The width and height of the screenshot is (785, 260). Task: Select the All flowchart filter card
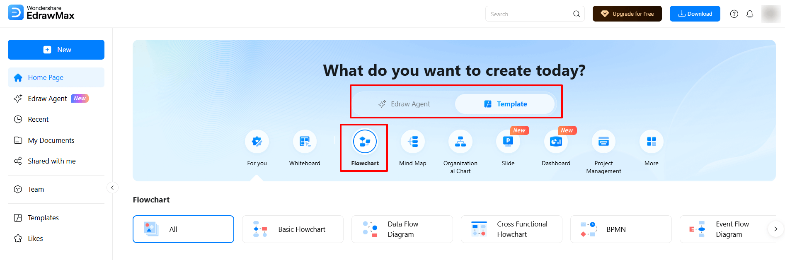point(183,229)
